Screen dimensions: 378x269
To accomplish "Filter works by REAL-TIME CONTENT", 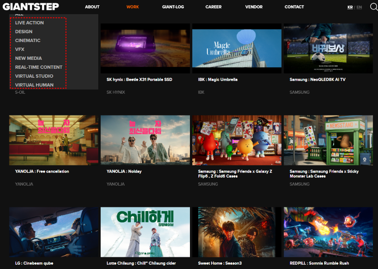I will (x=39, y=67).
